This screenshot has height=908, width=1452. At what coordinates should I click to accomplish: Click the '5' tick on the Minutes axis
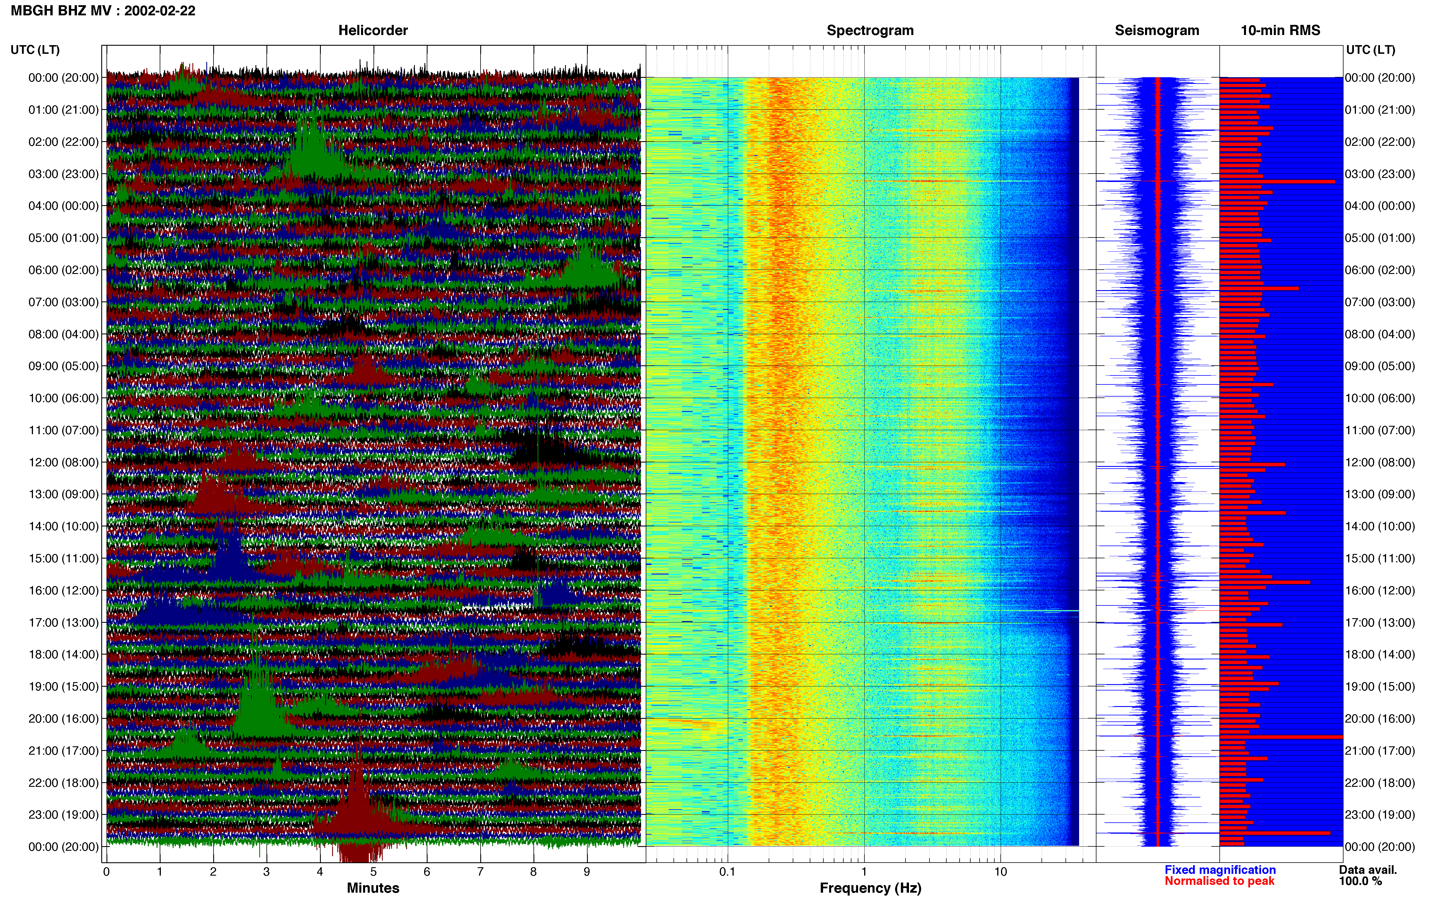(373, 872)
